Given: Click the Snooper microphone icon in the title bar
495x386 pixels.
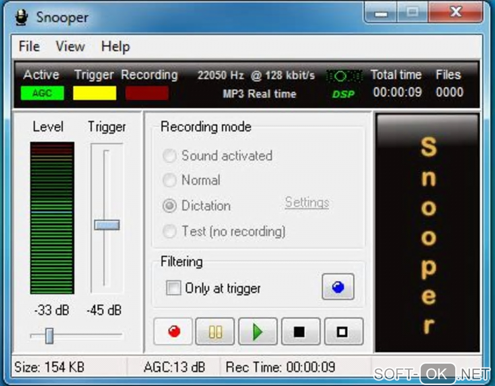Looking at the screenshot, I should coord(21,17).
